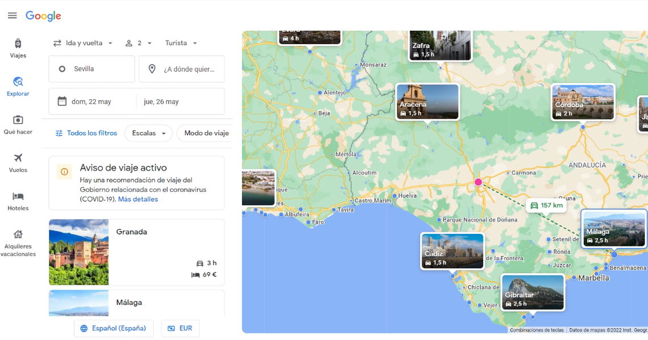Open Qué hacer section
This screenshot has width=648, height=340.
(18, 125)
